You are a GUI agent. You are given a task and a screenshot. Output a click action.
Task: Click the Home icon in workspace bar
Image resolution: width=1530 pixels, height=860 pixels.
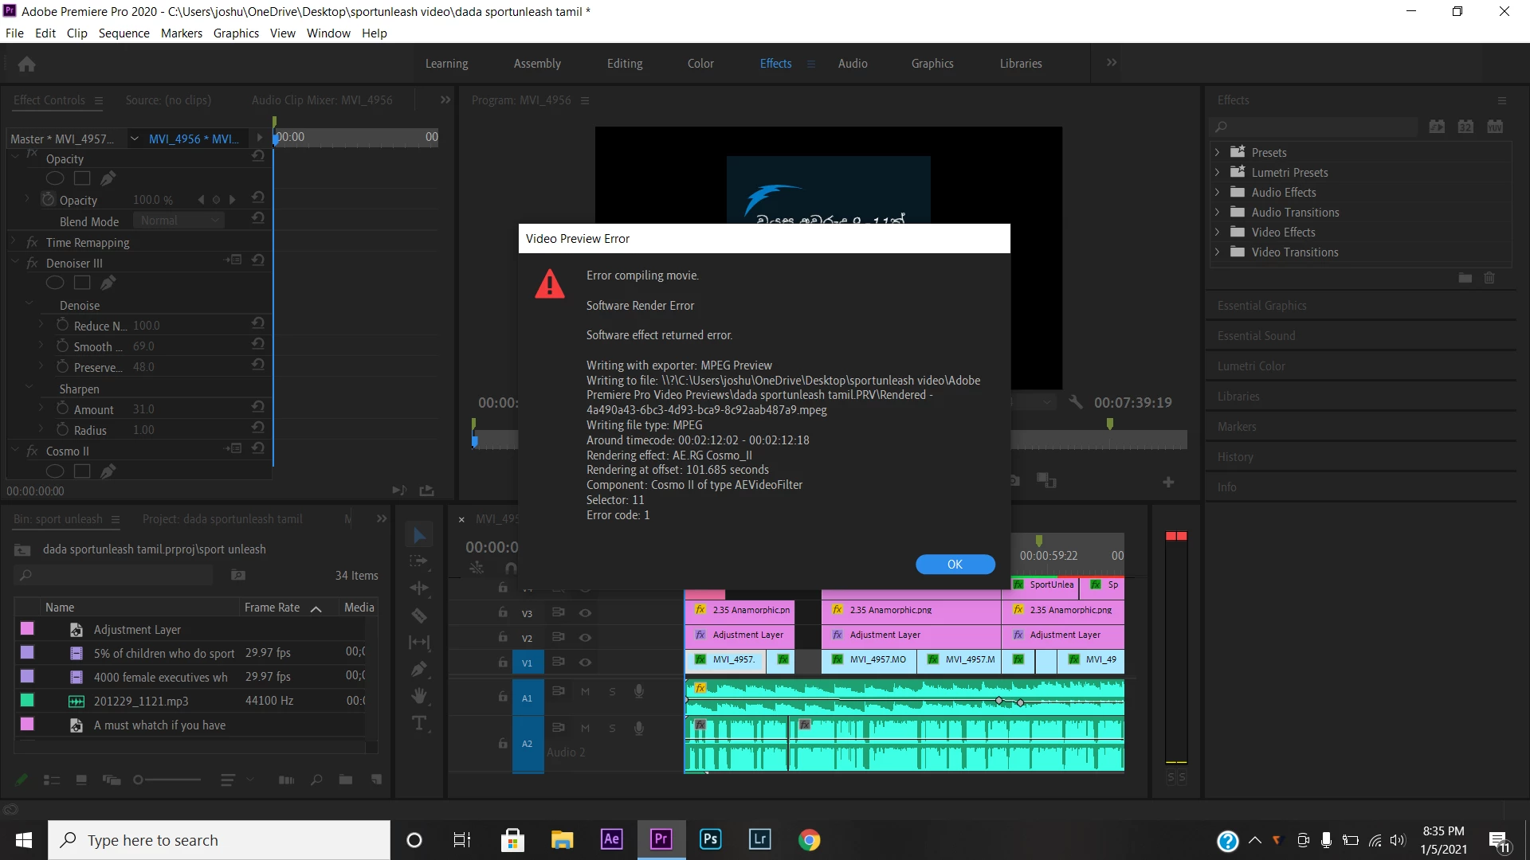pos(26,64)
